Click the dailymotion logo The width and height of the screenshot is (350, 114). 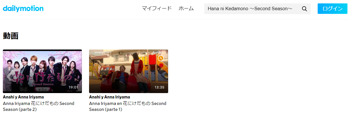pos(23,9)
